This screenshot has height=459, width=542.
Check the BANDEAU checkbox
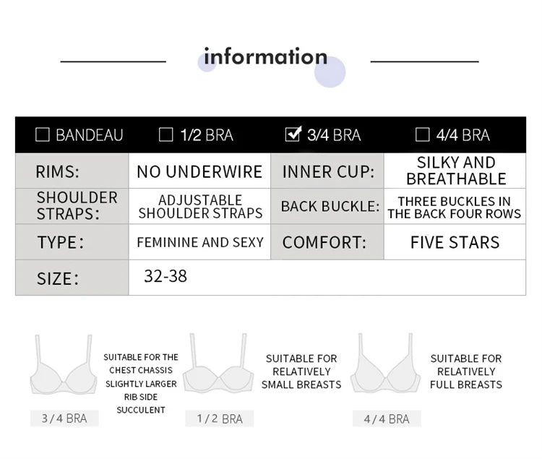[43, 134]
